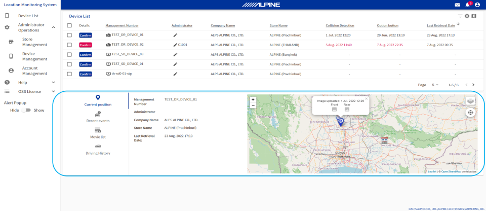Click the store marker on map
Image resolution: width=486 pixels, height=211 pixels.
pyautogui.click(x=384, y=140)
